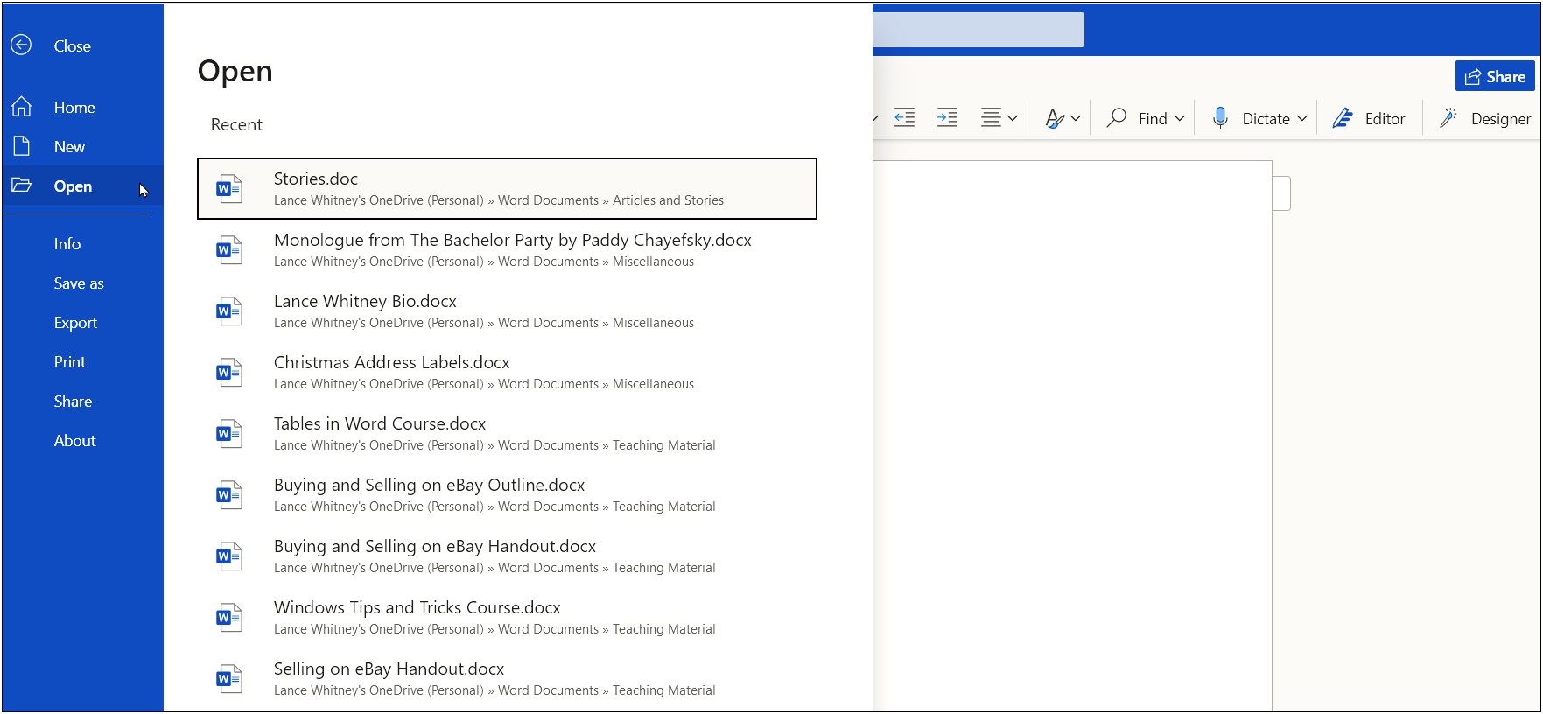Click the Dictate microphone icon

pyautogui.click(x=1220, y=117)
